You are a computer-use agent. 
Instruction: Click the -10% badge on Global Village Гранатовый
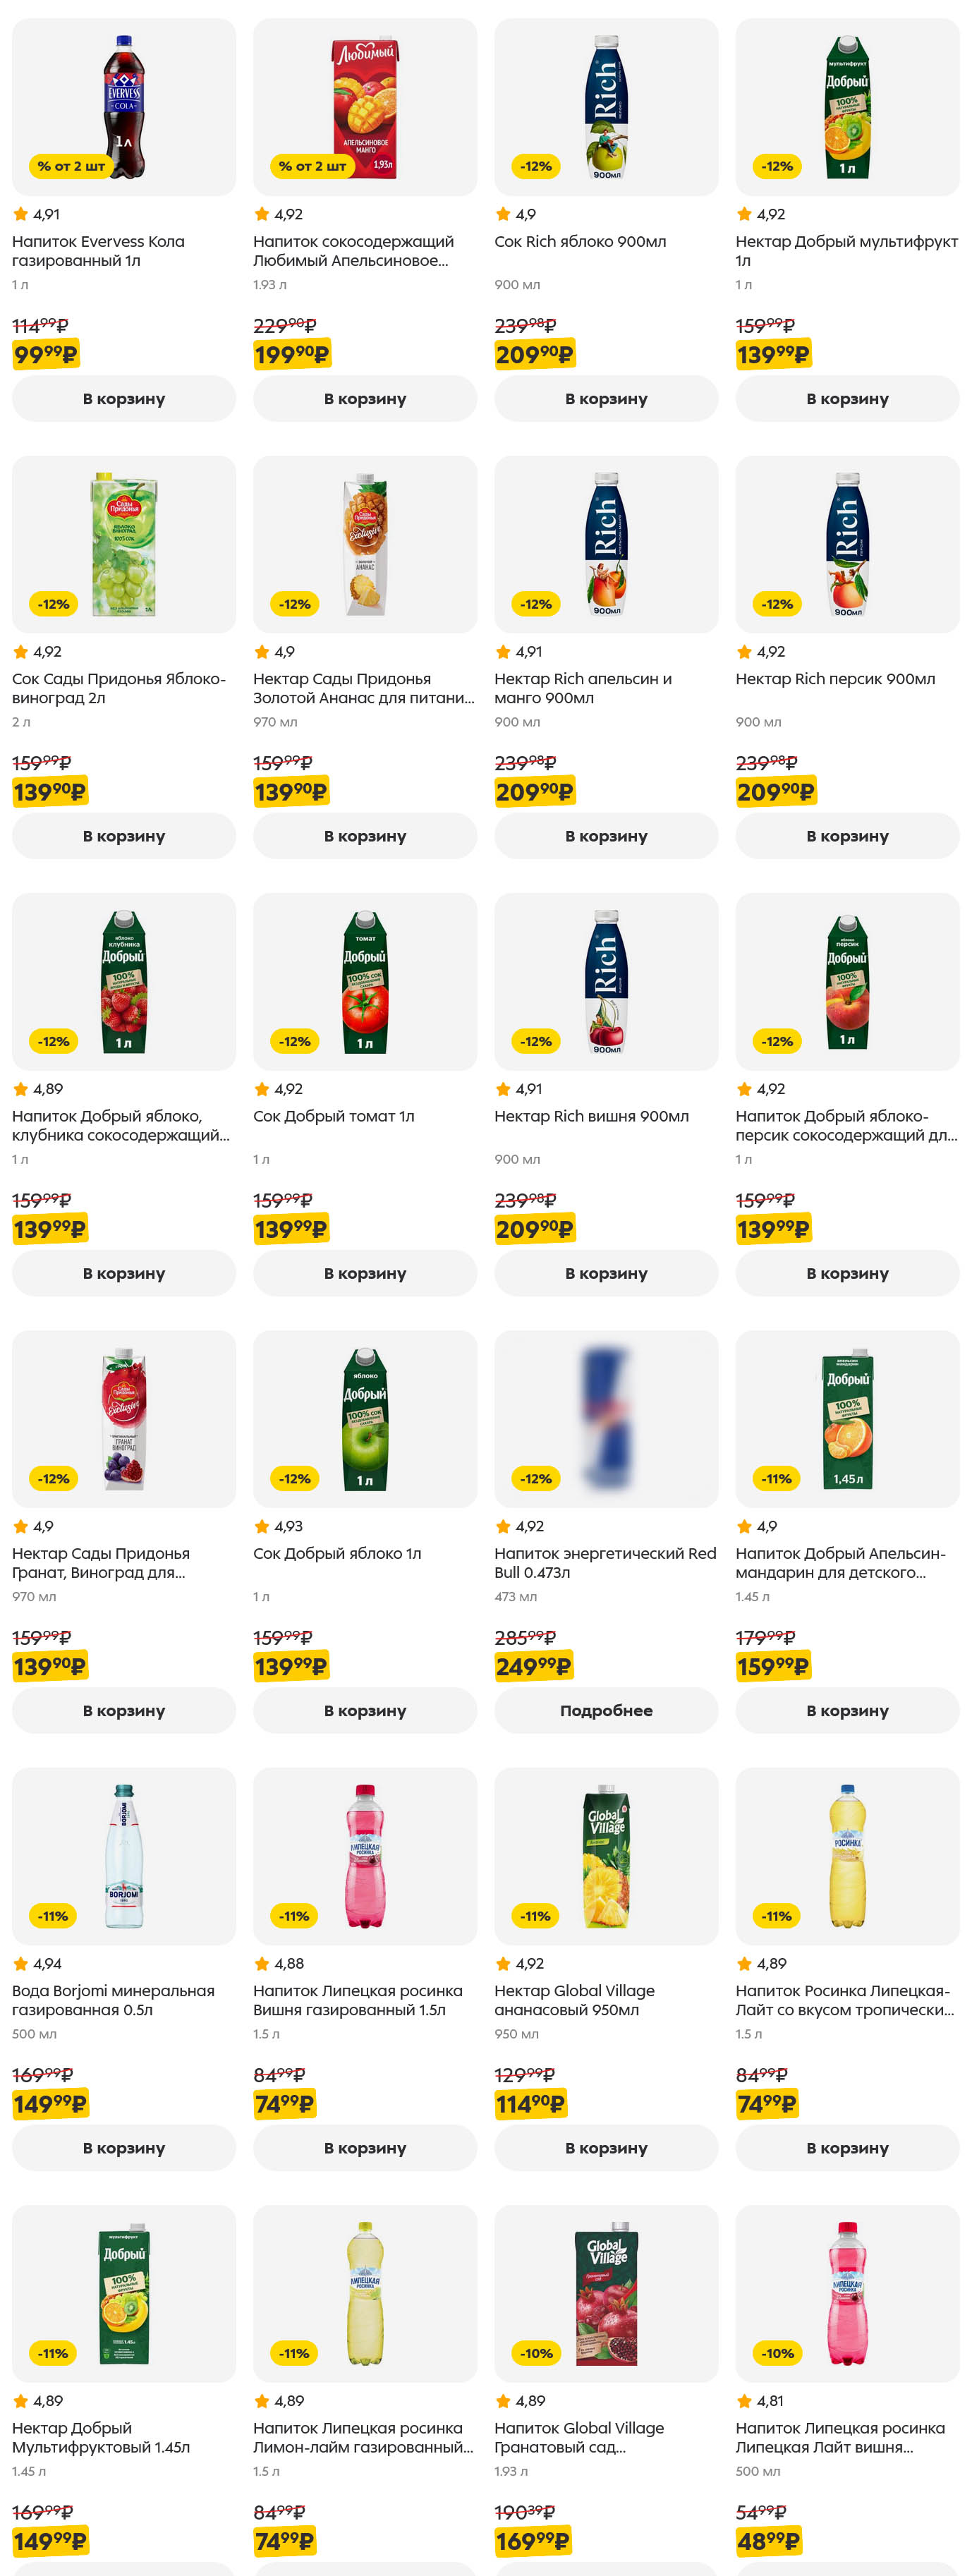tap(535, 2353)
